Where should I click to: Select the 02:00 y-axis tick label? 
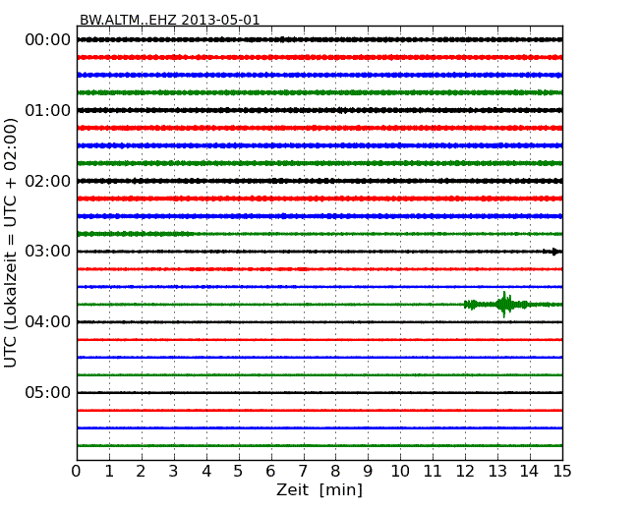[x=48, y=181]
